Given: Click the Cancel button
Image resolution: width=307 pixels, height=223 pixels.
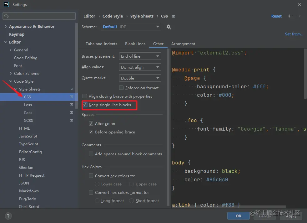Looking at the screenshot, I should coord(265,216).
